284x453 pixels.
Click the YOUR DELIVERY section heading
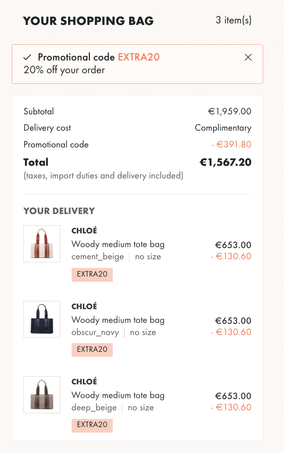pyautogui.click(x=59, y=211)
